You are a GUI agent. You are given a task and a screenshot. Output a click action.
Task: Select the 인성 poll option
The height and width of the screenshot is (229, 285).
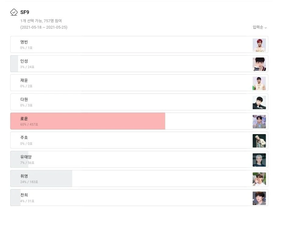[x=139, y=64]
